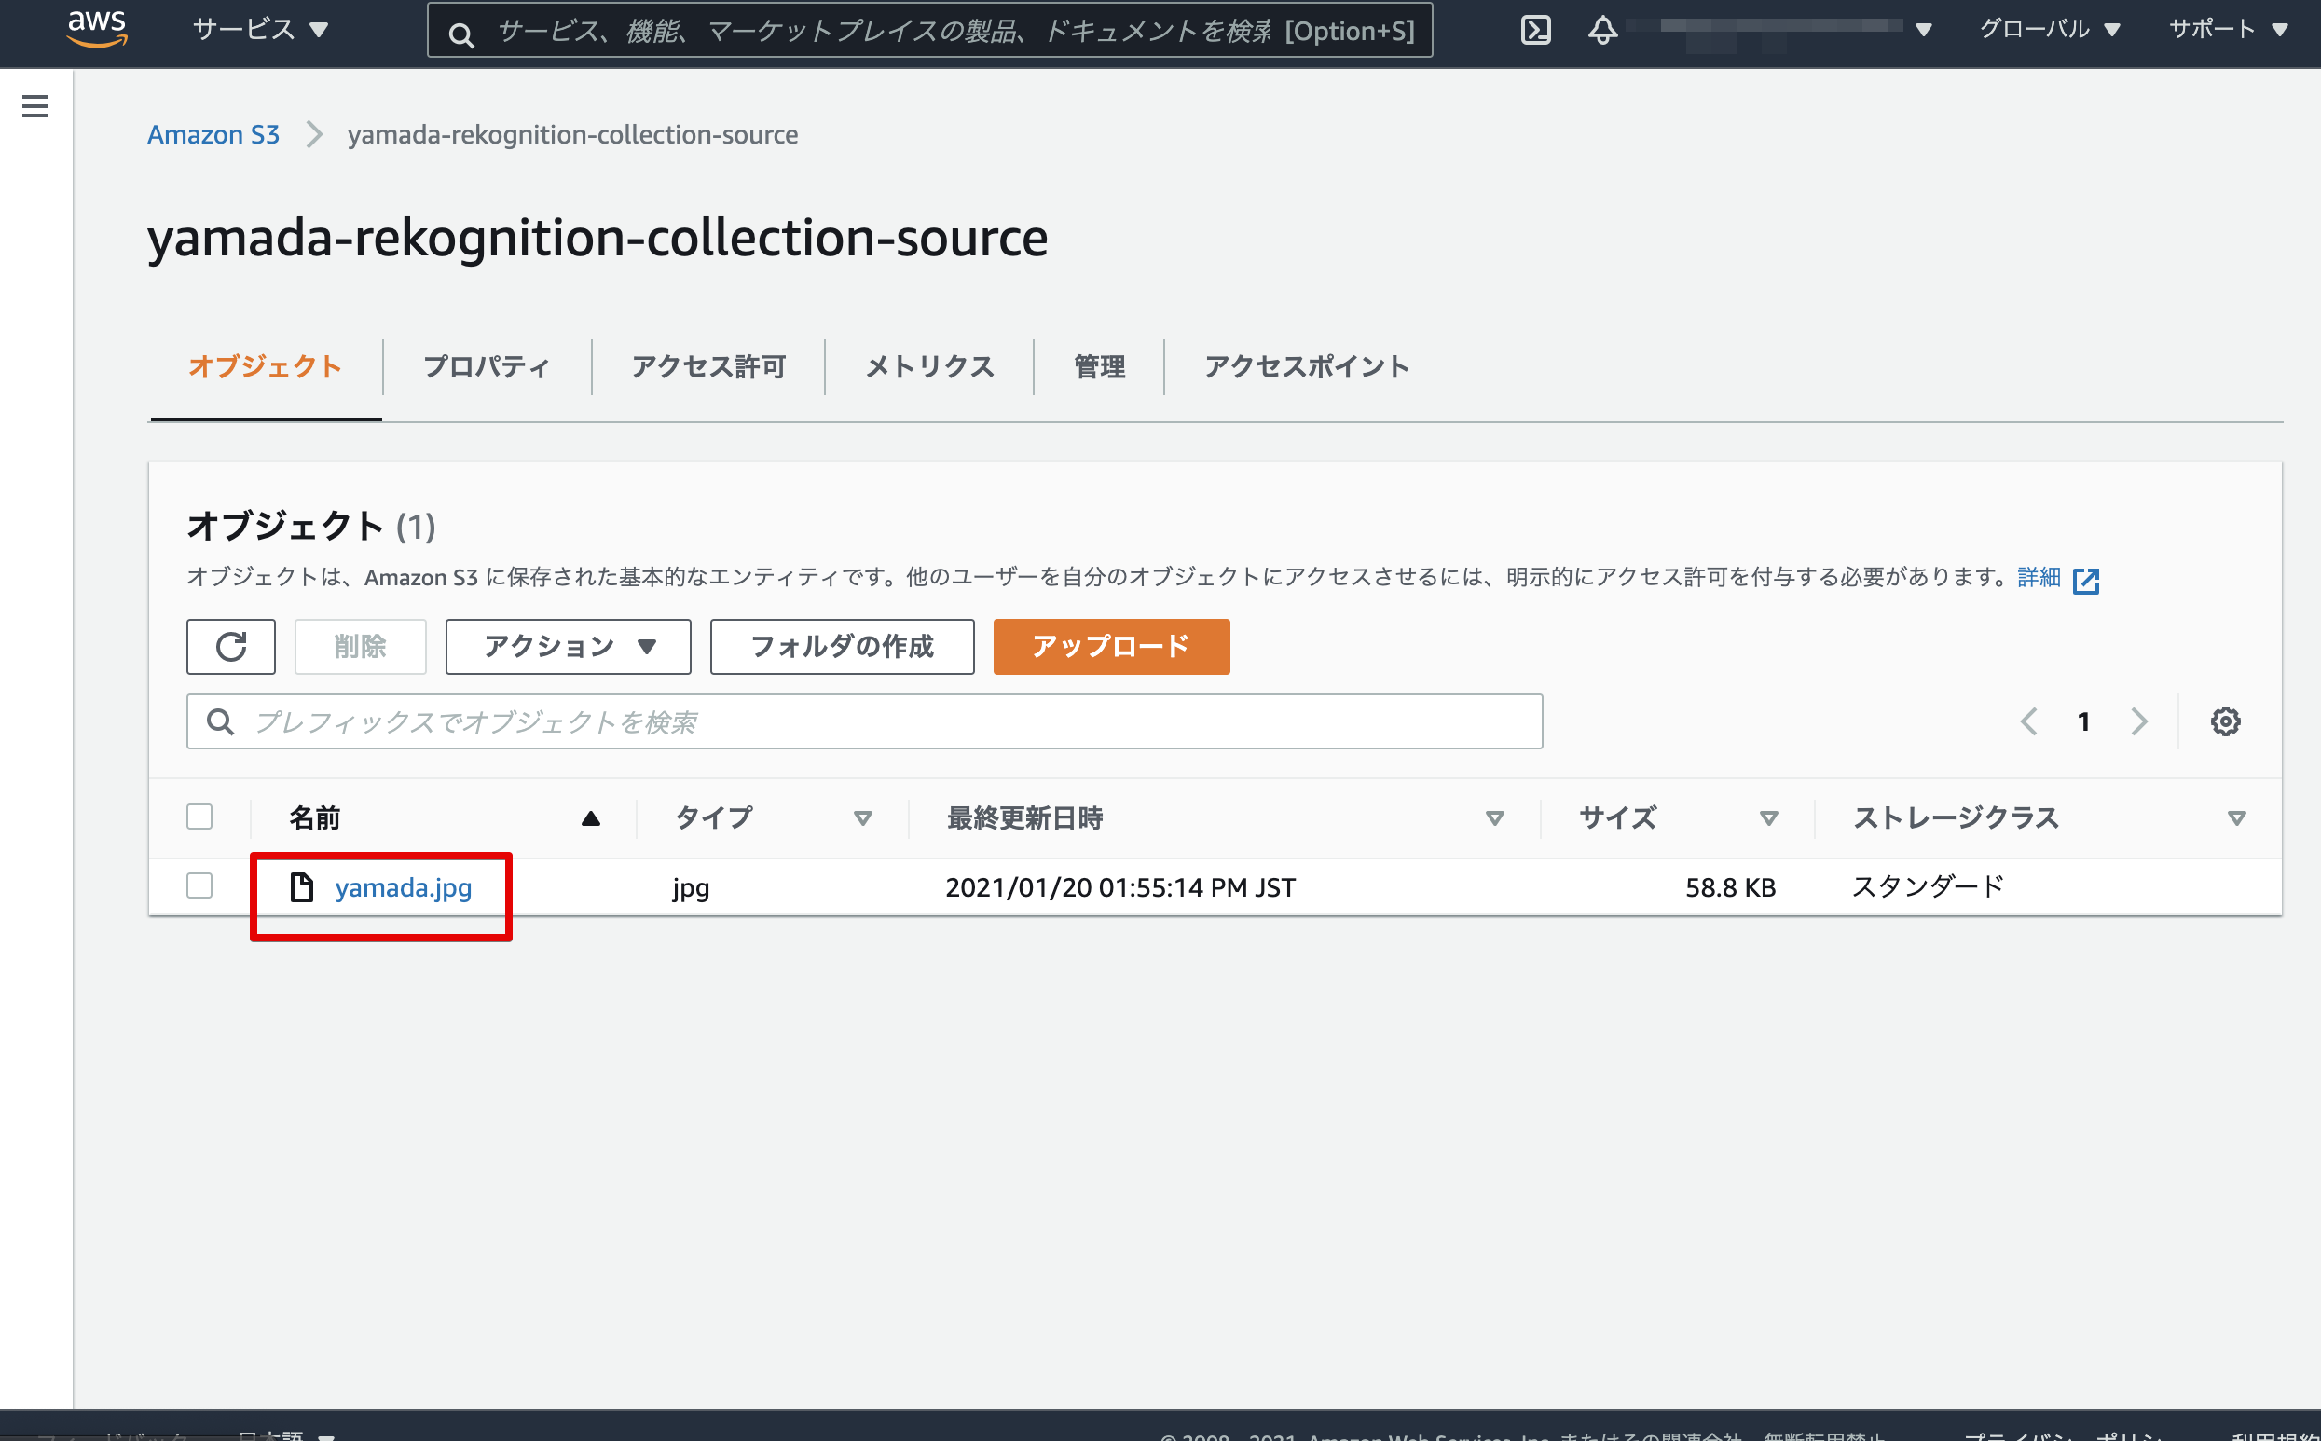Open table preferences gear icon

2225,721
